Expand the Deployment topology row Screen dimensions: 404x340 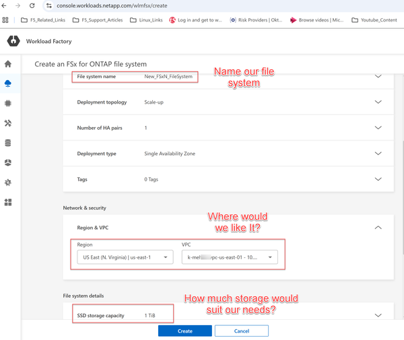point(378,102)
